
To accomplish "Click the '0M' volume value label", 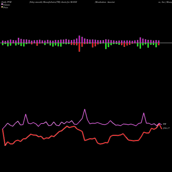I will point(164,124).
